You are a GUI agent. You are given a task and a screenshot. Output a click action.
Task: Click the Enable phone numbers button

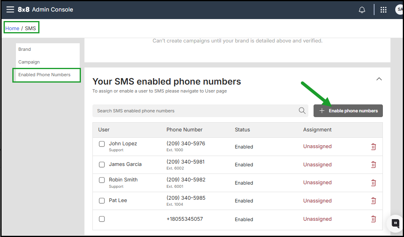point(348,111)
